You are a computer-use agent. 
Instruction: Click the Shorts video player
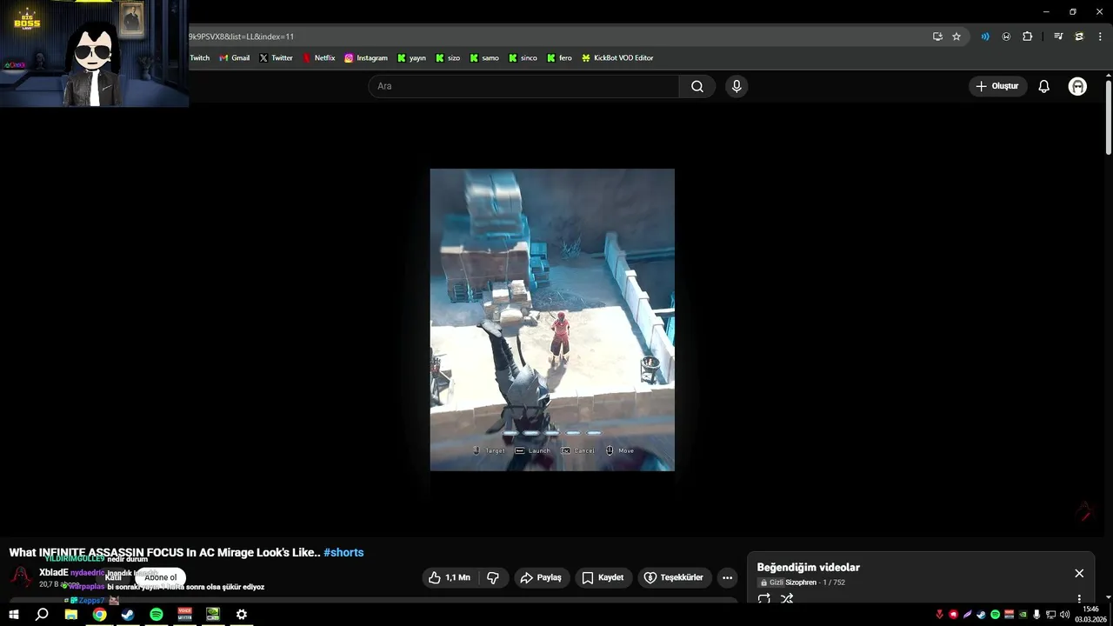(x=552, y=320)
